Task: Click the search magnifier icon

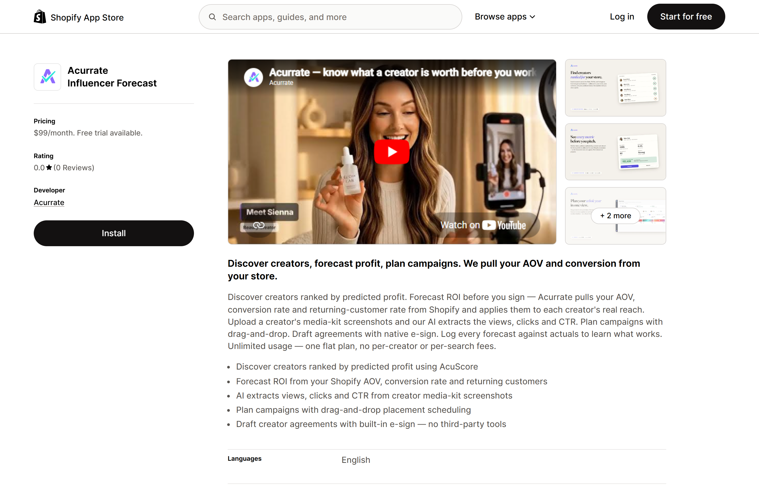Action: tap(212, 17)
